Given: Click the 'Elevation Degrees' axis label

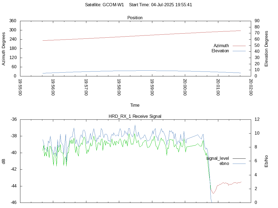Looking at the screenshot, I should 266,49.
